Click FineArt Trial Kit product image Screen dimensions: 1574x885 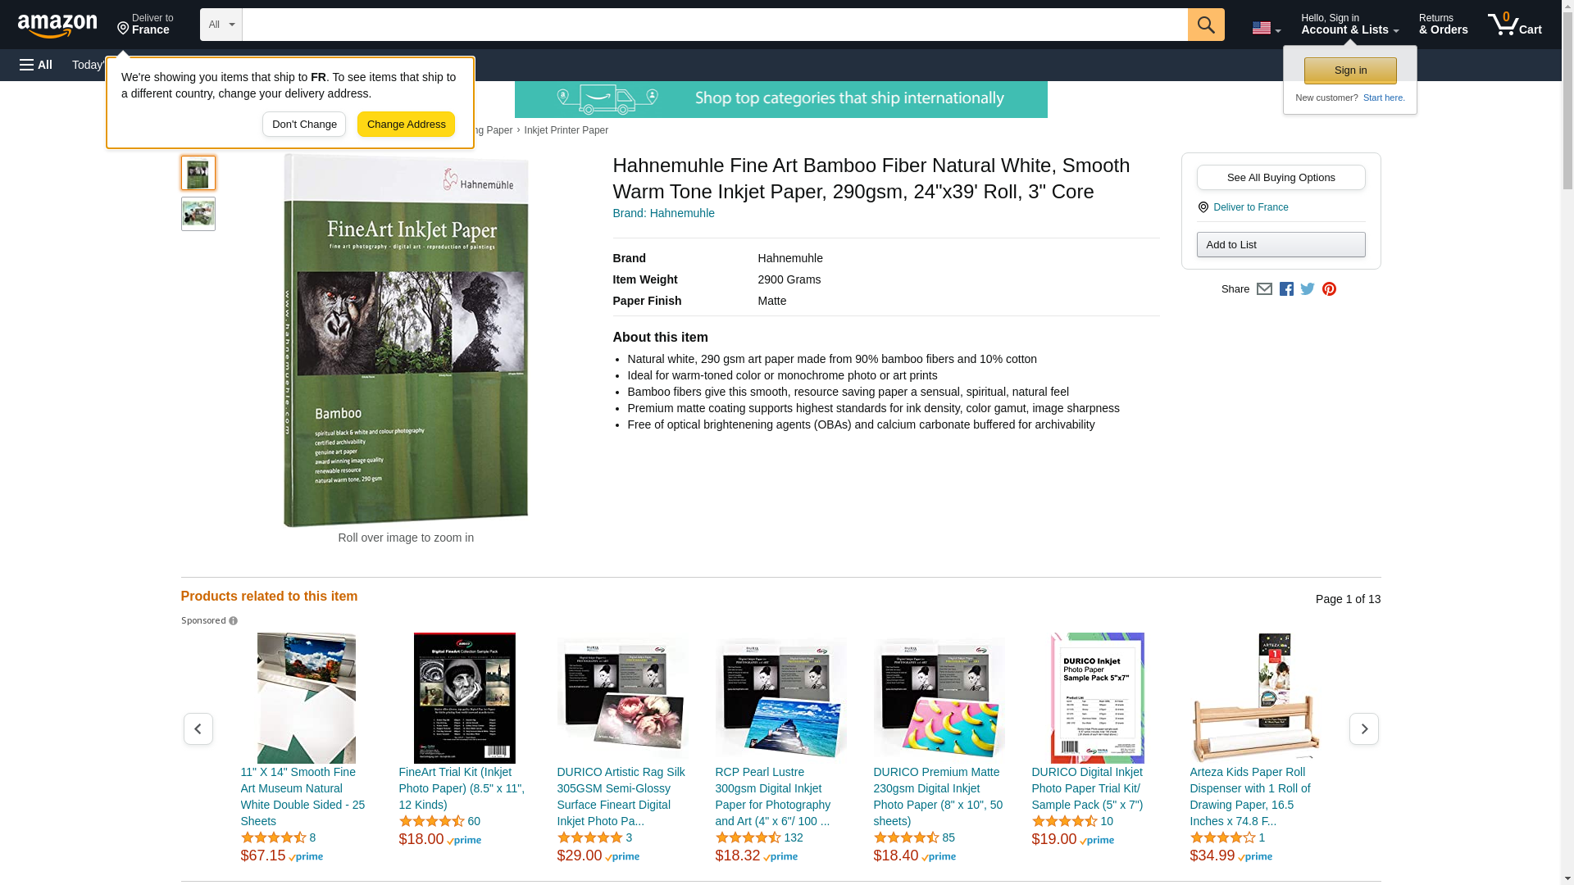(x=465, y=698)
